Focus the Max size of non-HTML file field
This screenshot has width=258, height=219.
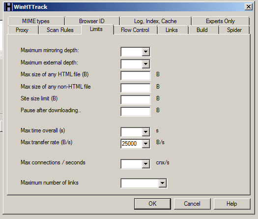pyautogui.click(x=136, y=88)
